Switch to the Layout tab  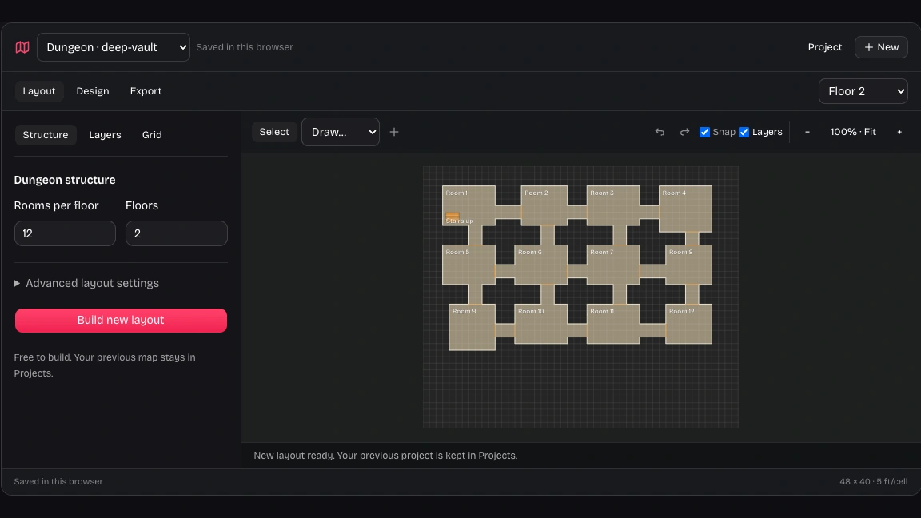coord(38,91)
